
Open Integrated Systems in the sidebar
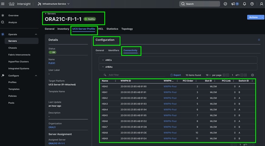(19, 69)
